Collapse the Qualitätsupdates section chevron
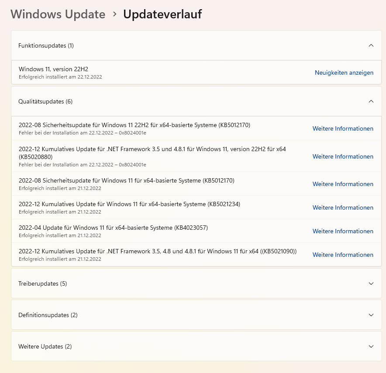386x373 pixels. point(371,101)
